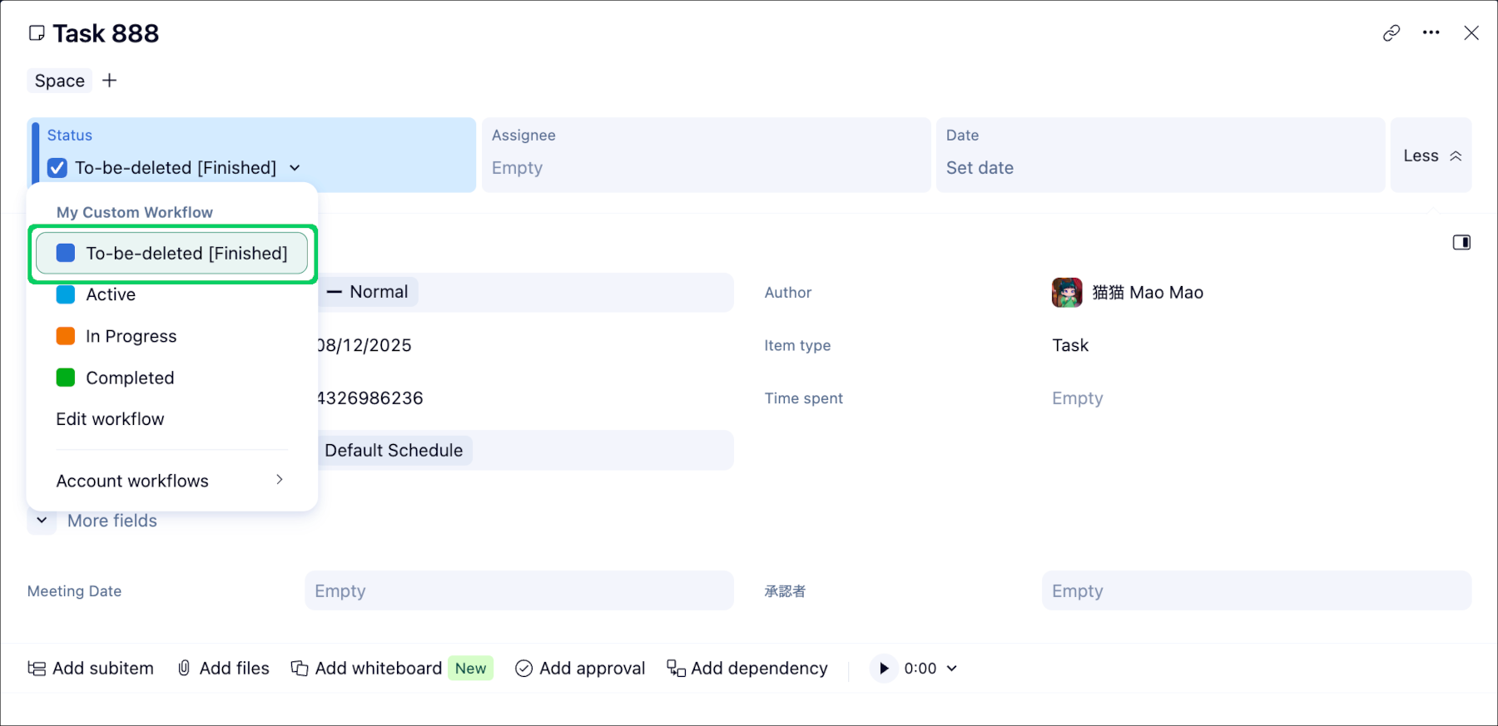Click the Add subitem icon
This screenshot has width=1498, height=726.
[37, 669]
